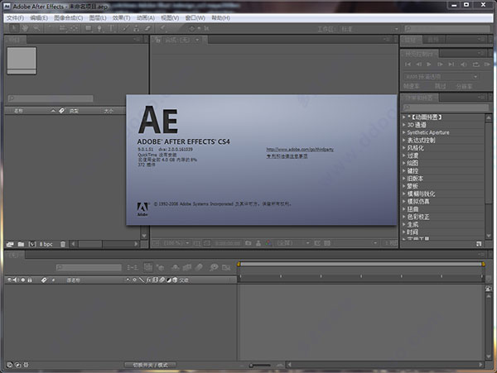Select the Pan Behind anchor tool
The height and width of the screenshot is (373, 497).
(74, 28)
